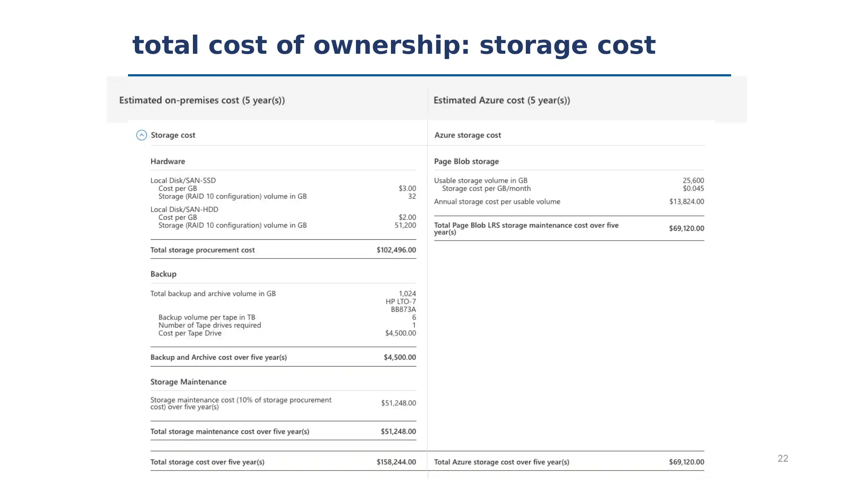854x480 pixels.
Task: Click 'Storage cost per GB/month' label
Action: point(486,189)
